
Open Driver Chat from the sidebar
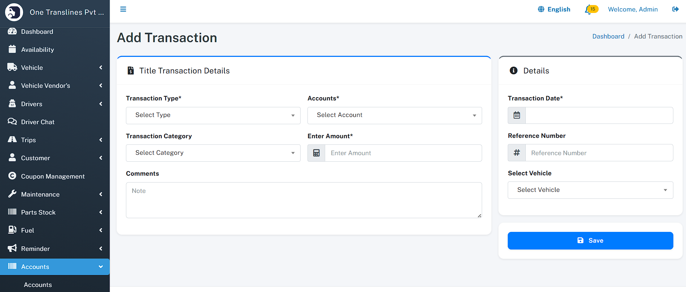click(38, 122)
